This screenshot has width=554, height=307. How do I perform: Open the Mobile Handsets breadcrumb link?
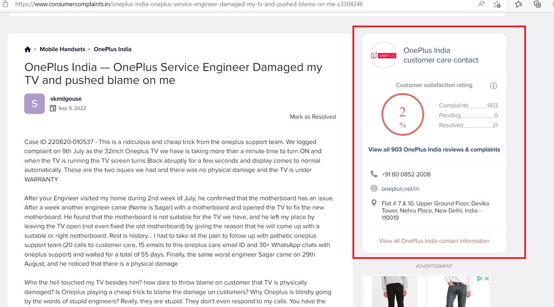(x=62, y=49)
